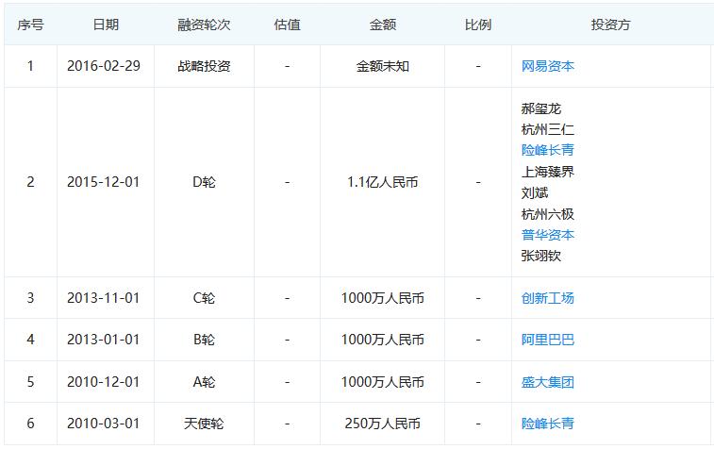Select 1000万人民币 in the C轮 row
This screenshot has width=714, height=449.
click(383, 298)
